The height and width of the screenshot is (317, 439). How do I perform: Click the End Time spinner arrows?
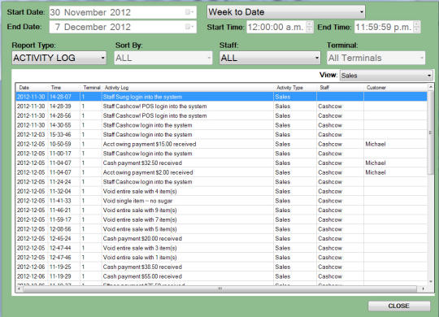tap(416, 27)
